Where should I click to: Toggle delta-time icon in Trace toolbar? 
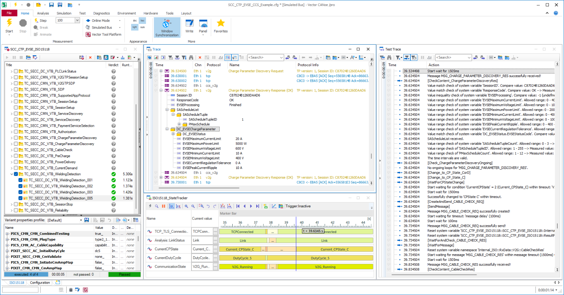click(x=221, y=57)
